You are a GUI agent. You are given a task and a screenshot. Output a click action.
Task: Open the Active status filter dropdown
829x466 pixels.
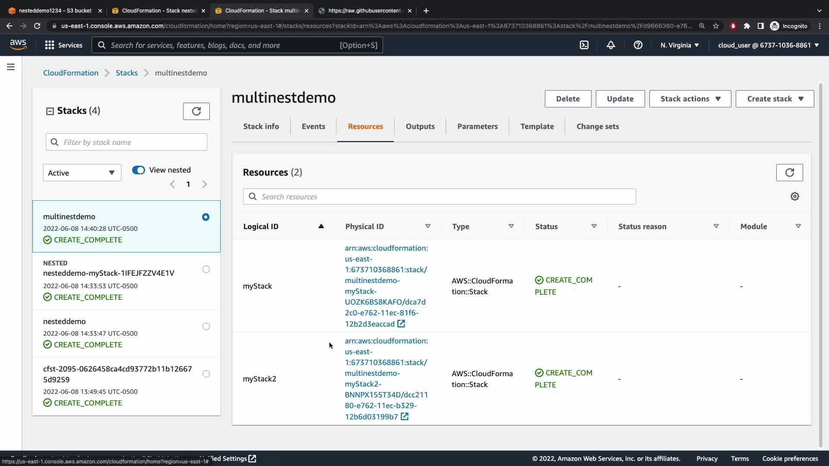tap(82, 173)
